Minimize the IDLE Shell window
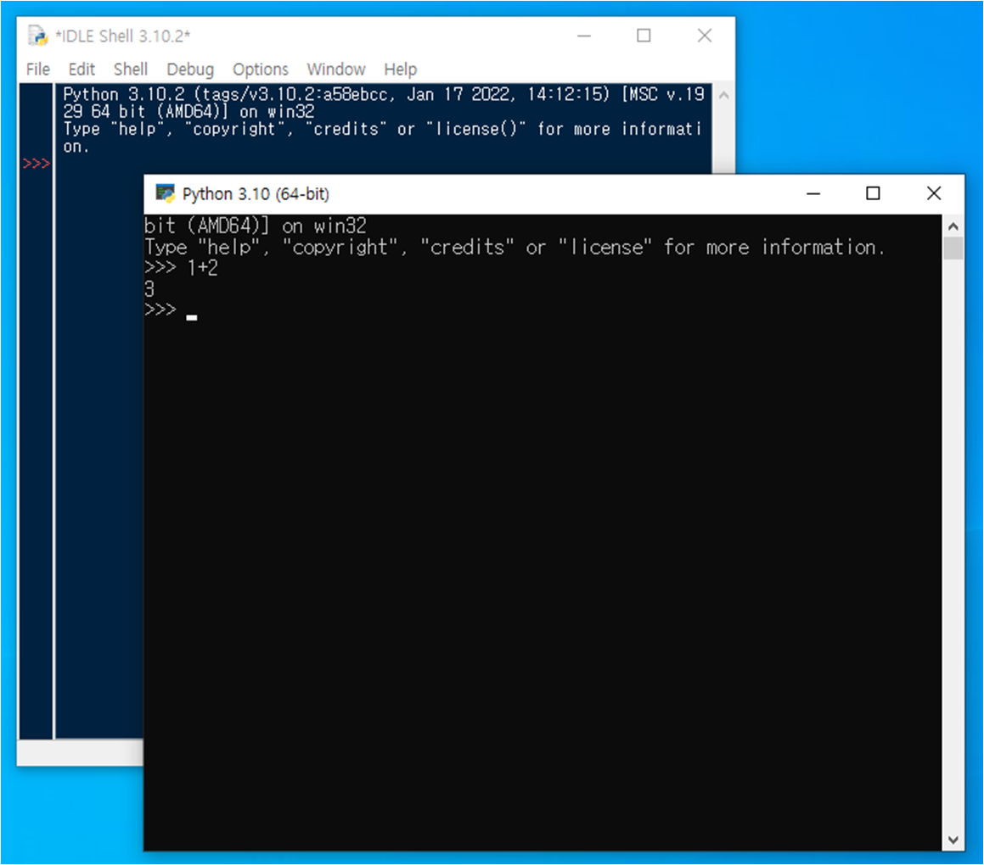 pos(584,36)
